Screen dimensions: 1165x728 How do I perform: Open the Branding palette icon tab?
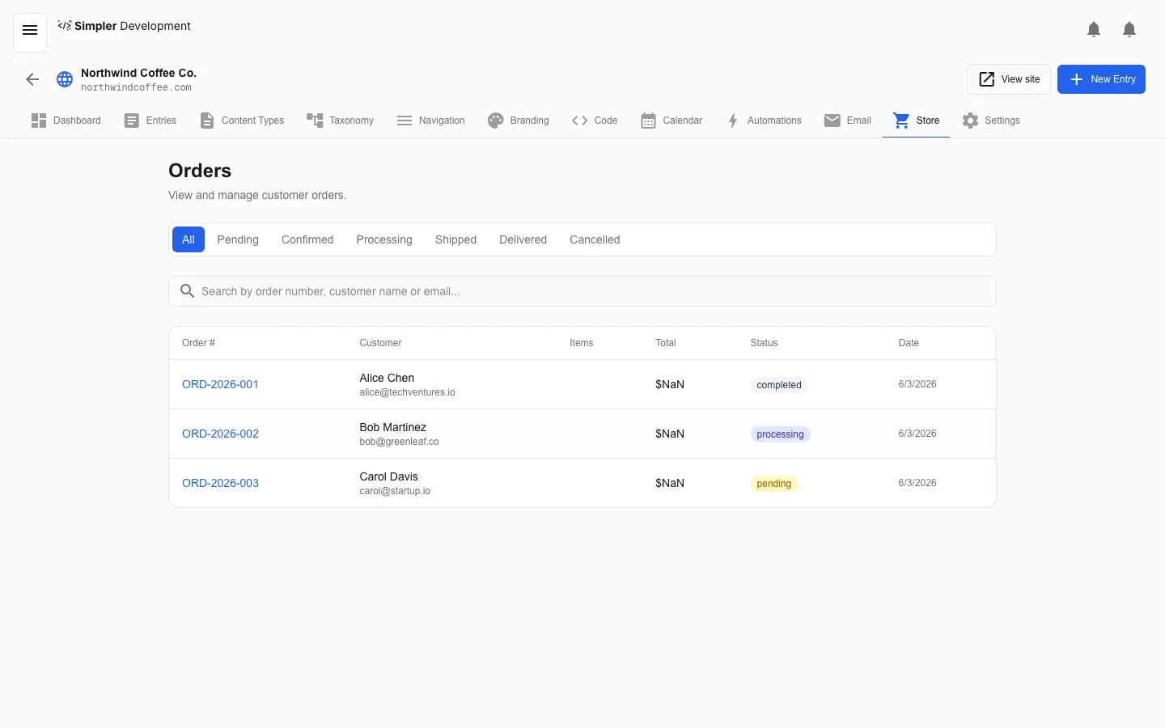pos(518,121)
